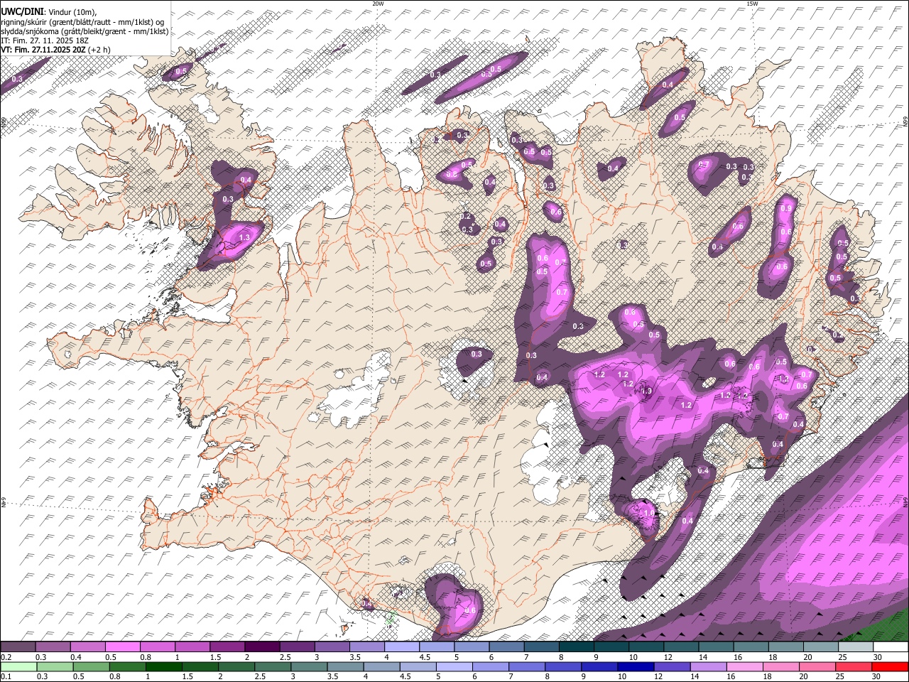This screenshot has width=909, height=682.
Task: Click the 0.1 pale green swatch in lower legend row
Action: [x=18, y=666]
